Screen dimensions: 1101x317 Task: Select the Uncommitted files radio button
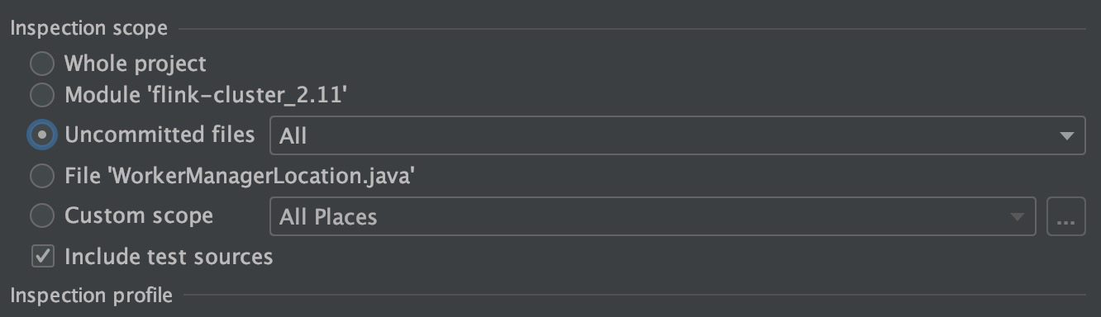41,135
